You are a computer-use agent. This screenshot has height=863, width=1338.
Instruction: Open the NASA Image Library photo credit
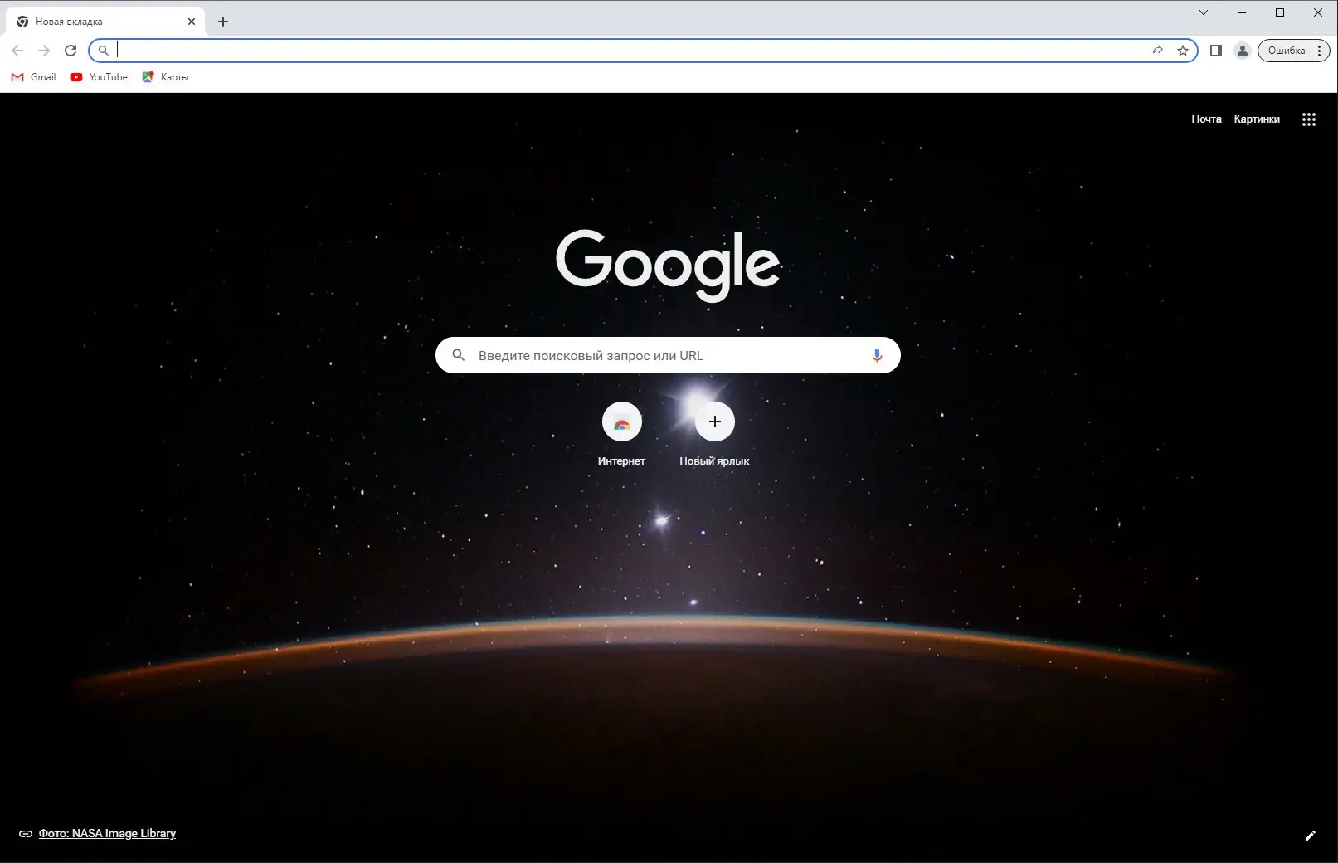point(107,834)
